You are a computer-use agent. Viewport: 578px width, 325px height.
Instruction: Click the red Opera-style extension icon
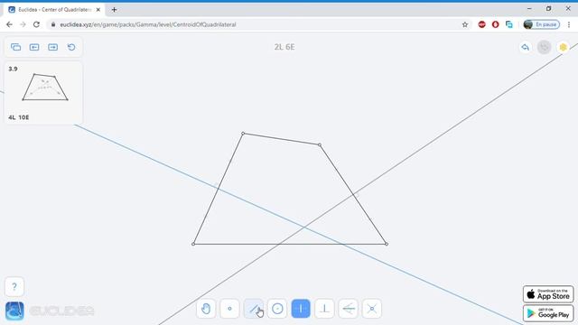click(496, 24)
